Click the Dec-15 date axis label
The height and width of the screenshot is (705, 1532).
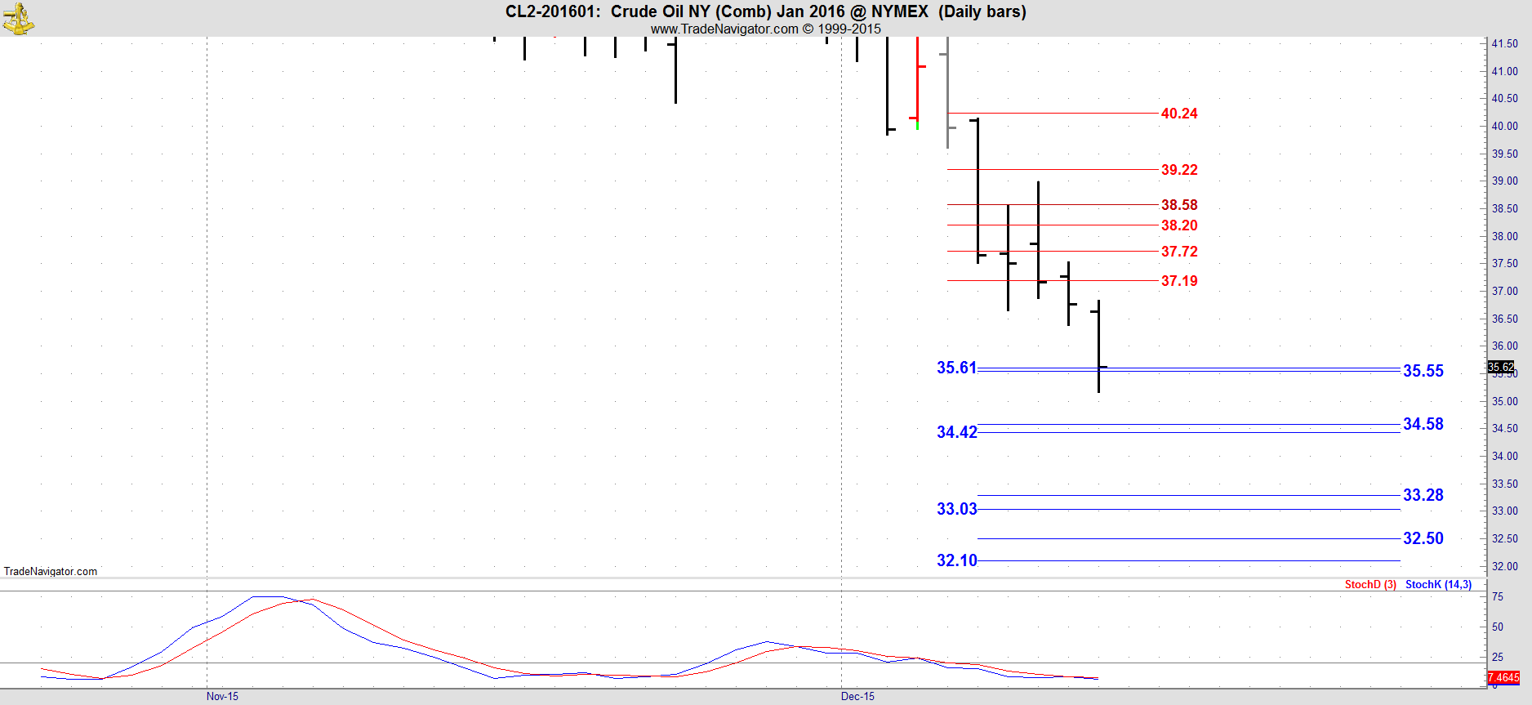coord(857,696)
